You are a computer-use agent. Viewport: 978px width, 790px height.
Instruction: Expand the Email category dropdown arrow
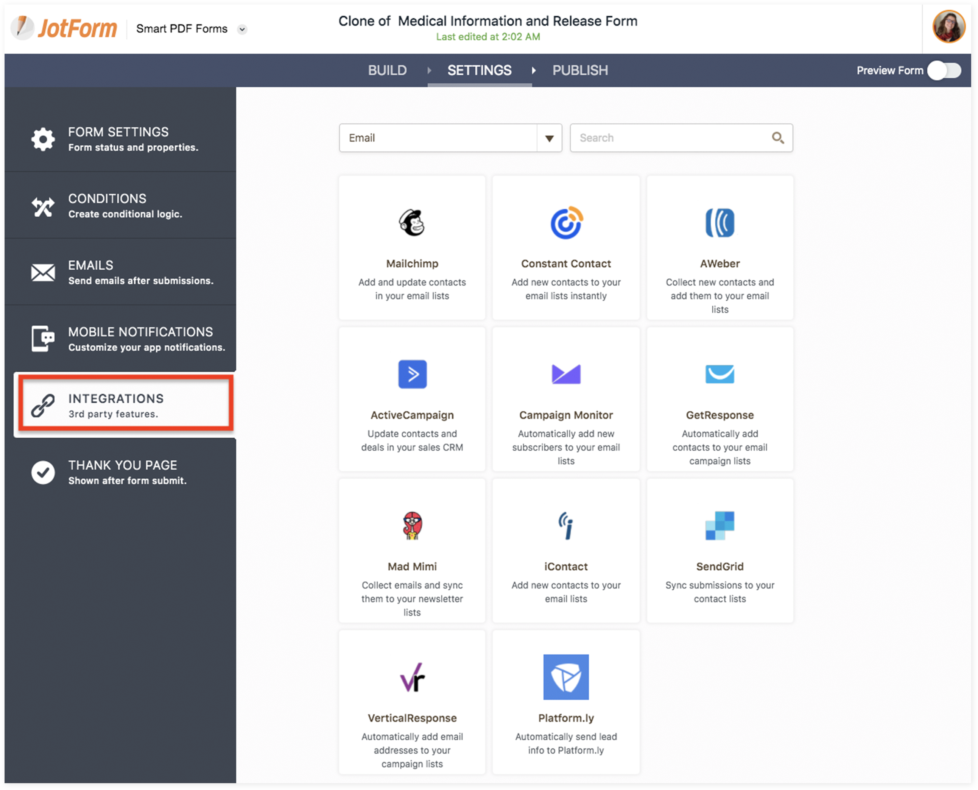549,138
